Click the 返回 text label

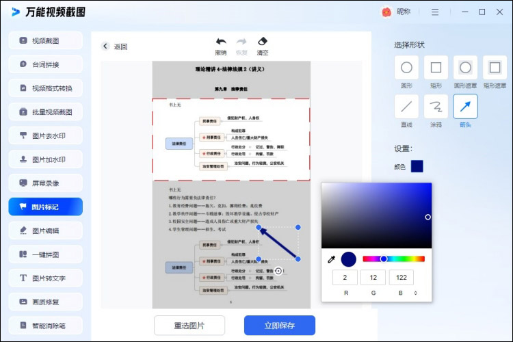point(120,47)
